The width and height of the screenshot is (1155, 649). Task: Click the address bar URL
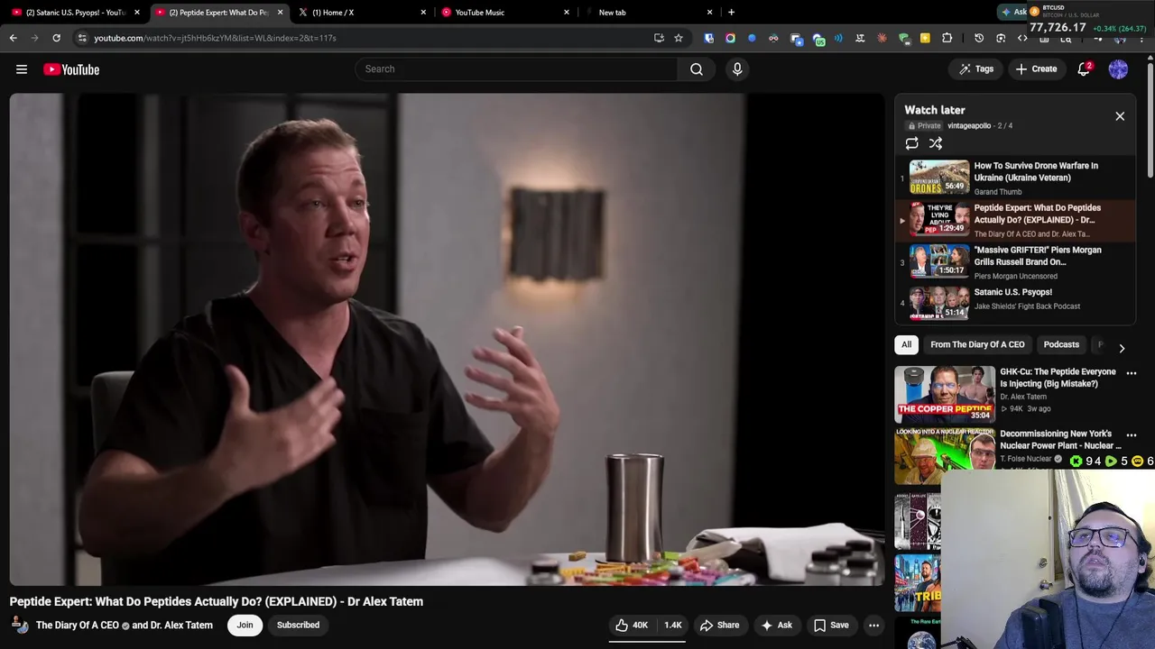coord(215,38)
